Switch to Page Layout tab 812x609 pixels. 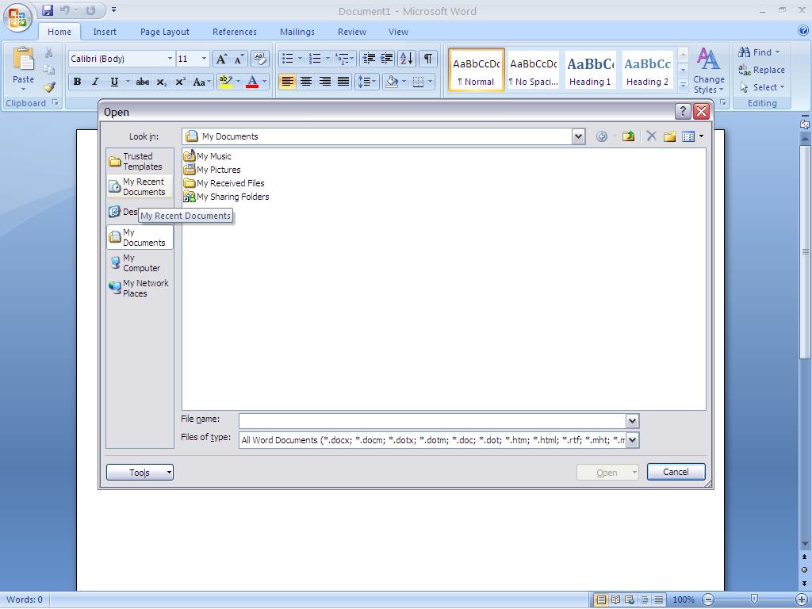point(165,32)
